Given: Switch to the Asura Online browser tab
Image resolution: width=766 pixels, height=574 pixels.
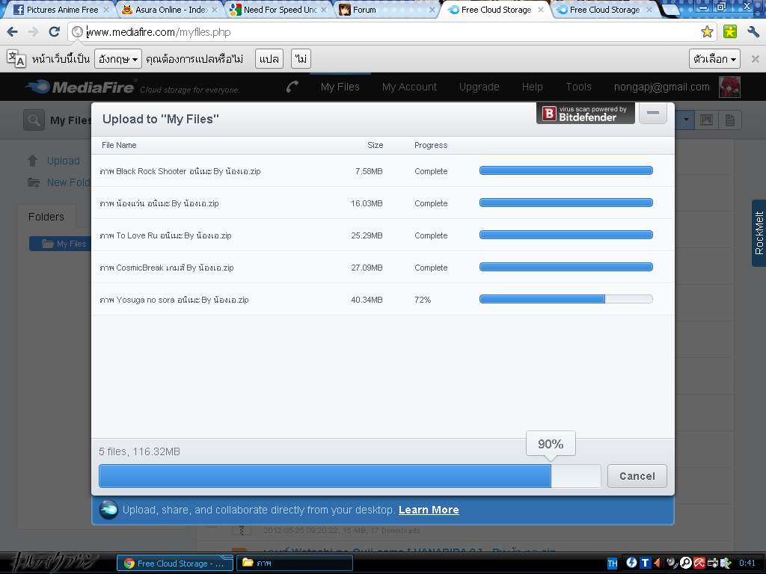Looking at the screenshot, I should pos(169,10).
